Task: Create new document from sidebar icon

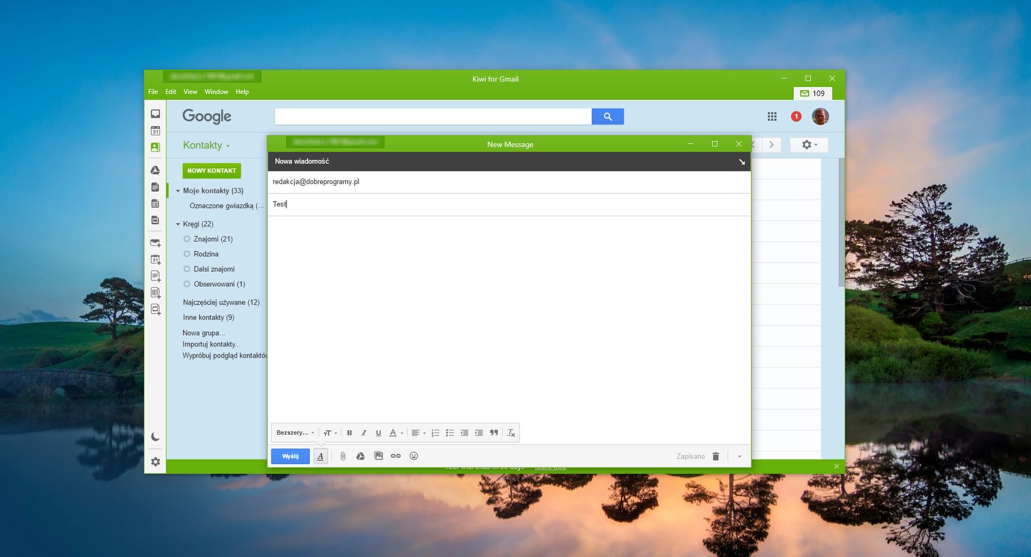Action: click(x=155, y=276)
